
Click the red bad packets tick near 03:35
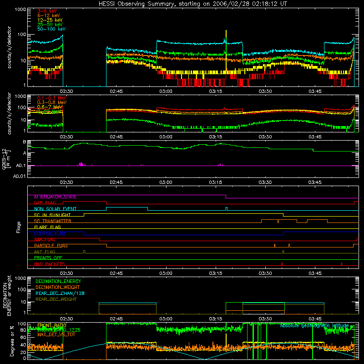(282, 264)
